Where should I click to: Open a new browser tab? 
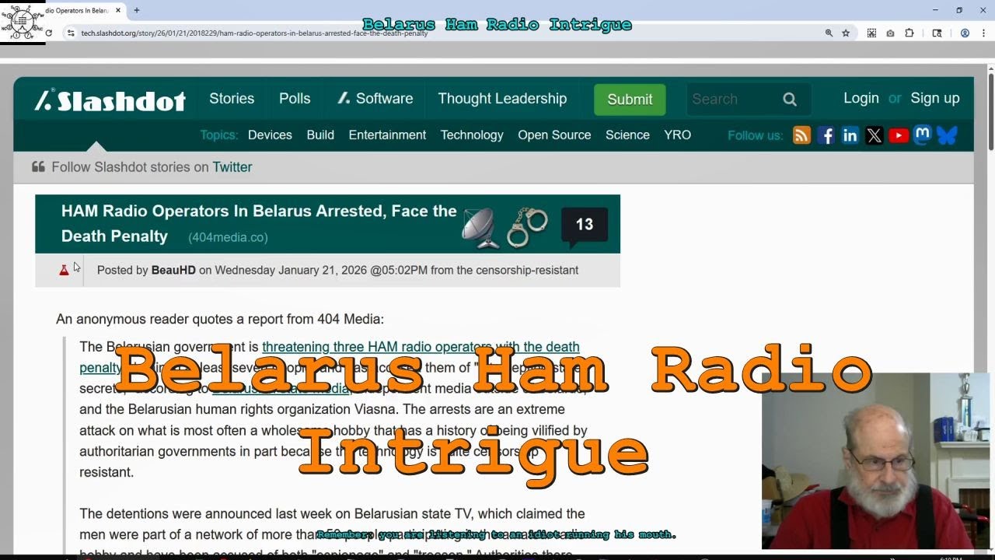tap(137, 11)
